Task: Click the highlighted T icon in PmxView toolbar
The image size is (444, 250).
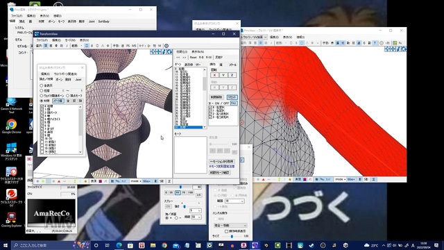Action: point(375,43)
